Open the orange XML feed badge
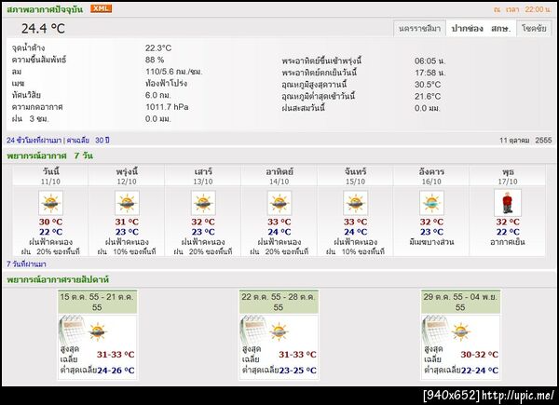This screenshot has width=559, height=405. point(101,9)
